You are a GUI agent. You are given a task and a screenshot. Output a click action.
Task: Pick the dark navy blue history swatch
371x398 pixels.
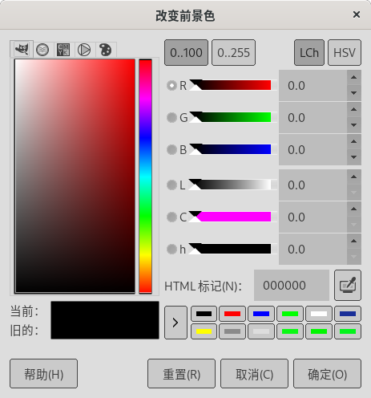[x=348, y=314]
